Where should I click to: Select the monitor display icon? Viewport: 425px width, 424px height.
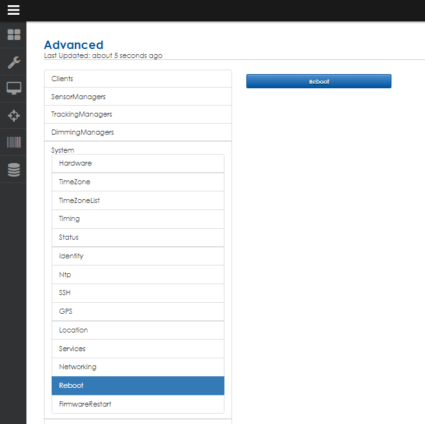[14, 88]
